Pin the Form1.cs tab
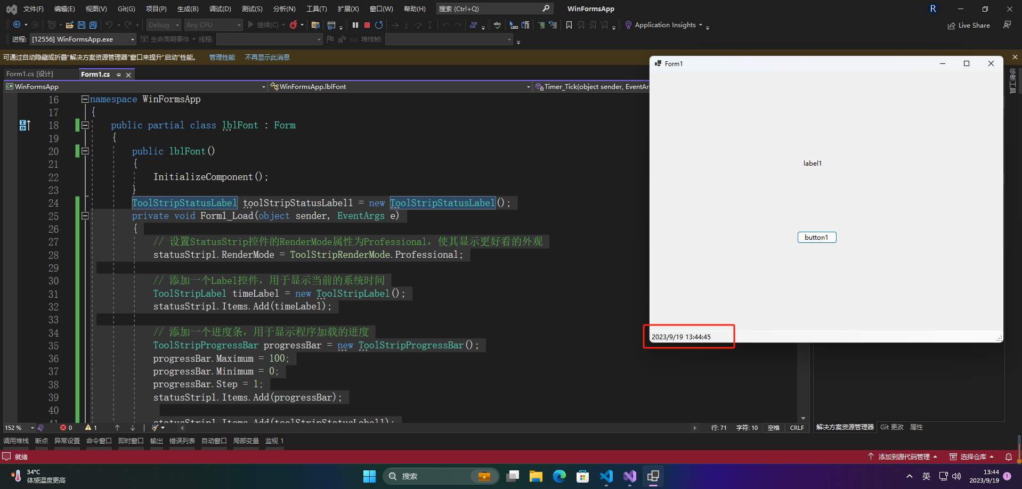Screen dimensions: 1022x489 [118, 75]
